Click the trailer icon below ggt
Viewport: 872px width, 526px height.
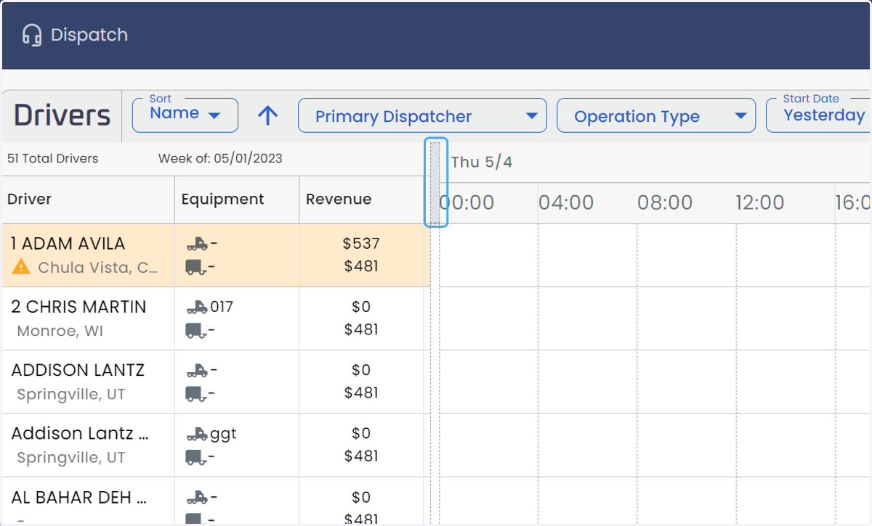point(196,457)
